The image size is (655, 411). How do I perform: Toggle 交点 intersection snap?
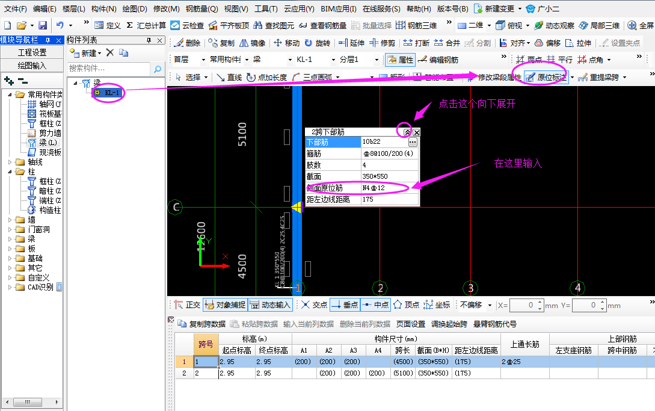tap(314, 305)
